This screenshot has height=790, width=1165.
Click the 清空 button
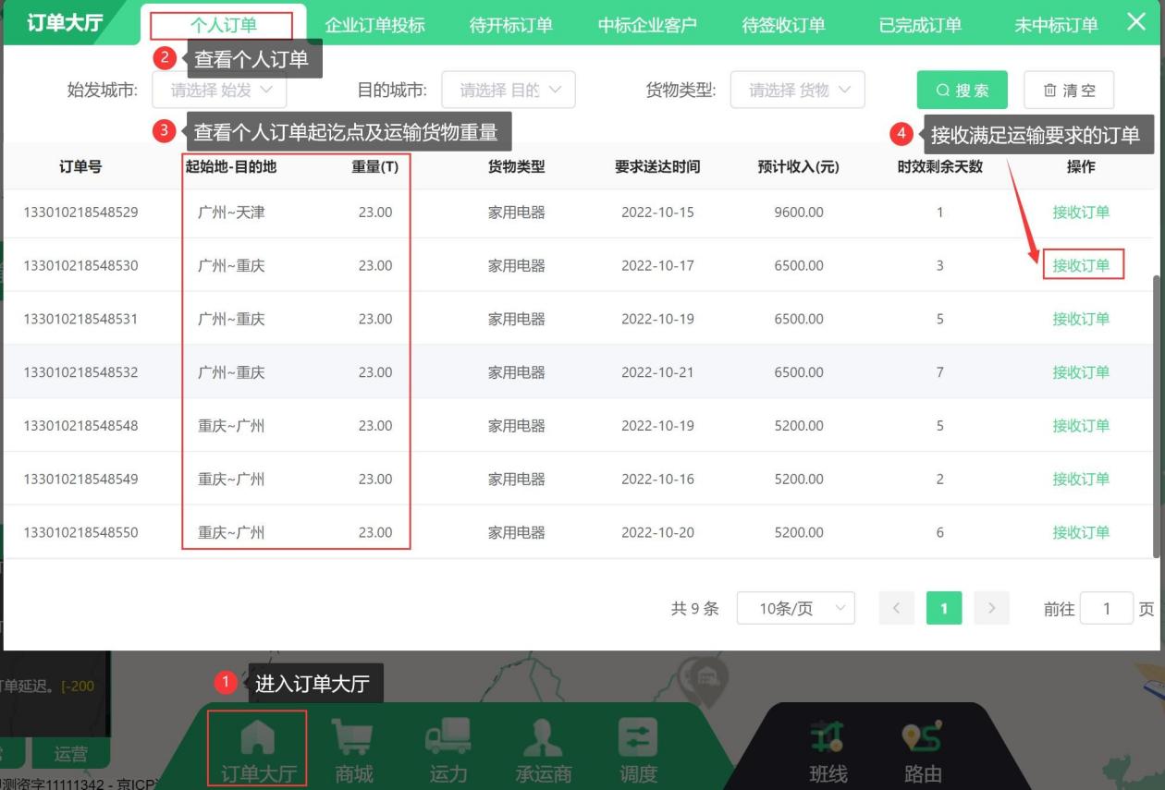[1069, 91]
